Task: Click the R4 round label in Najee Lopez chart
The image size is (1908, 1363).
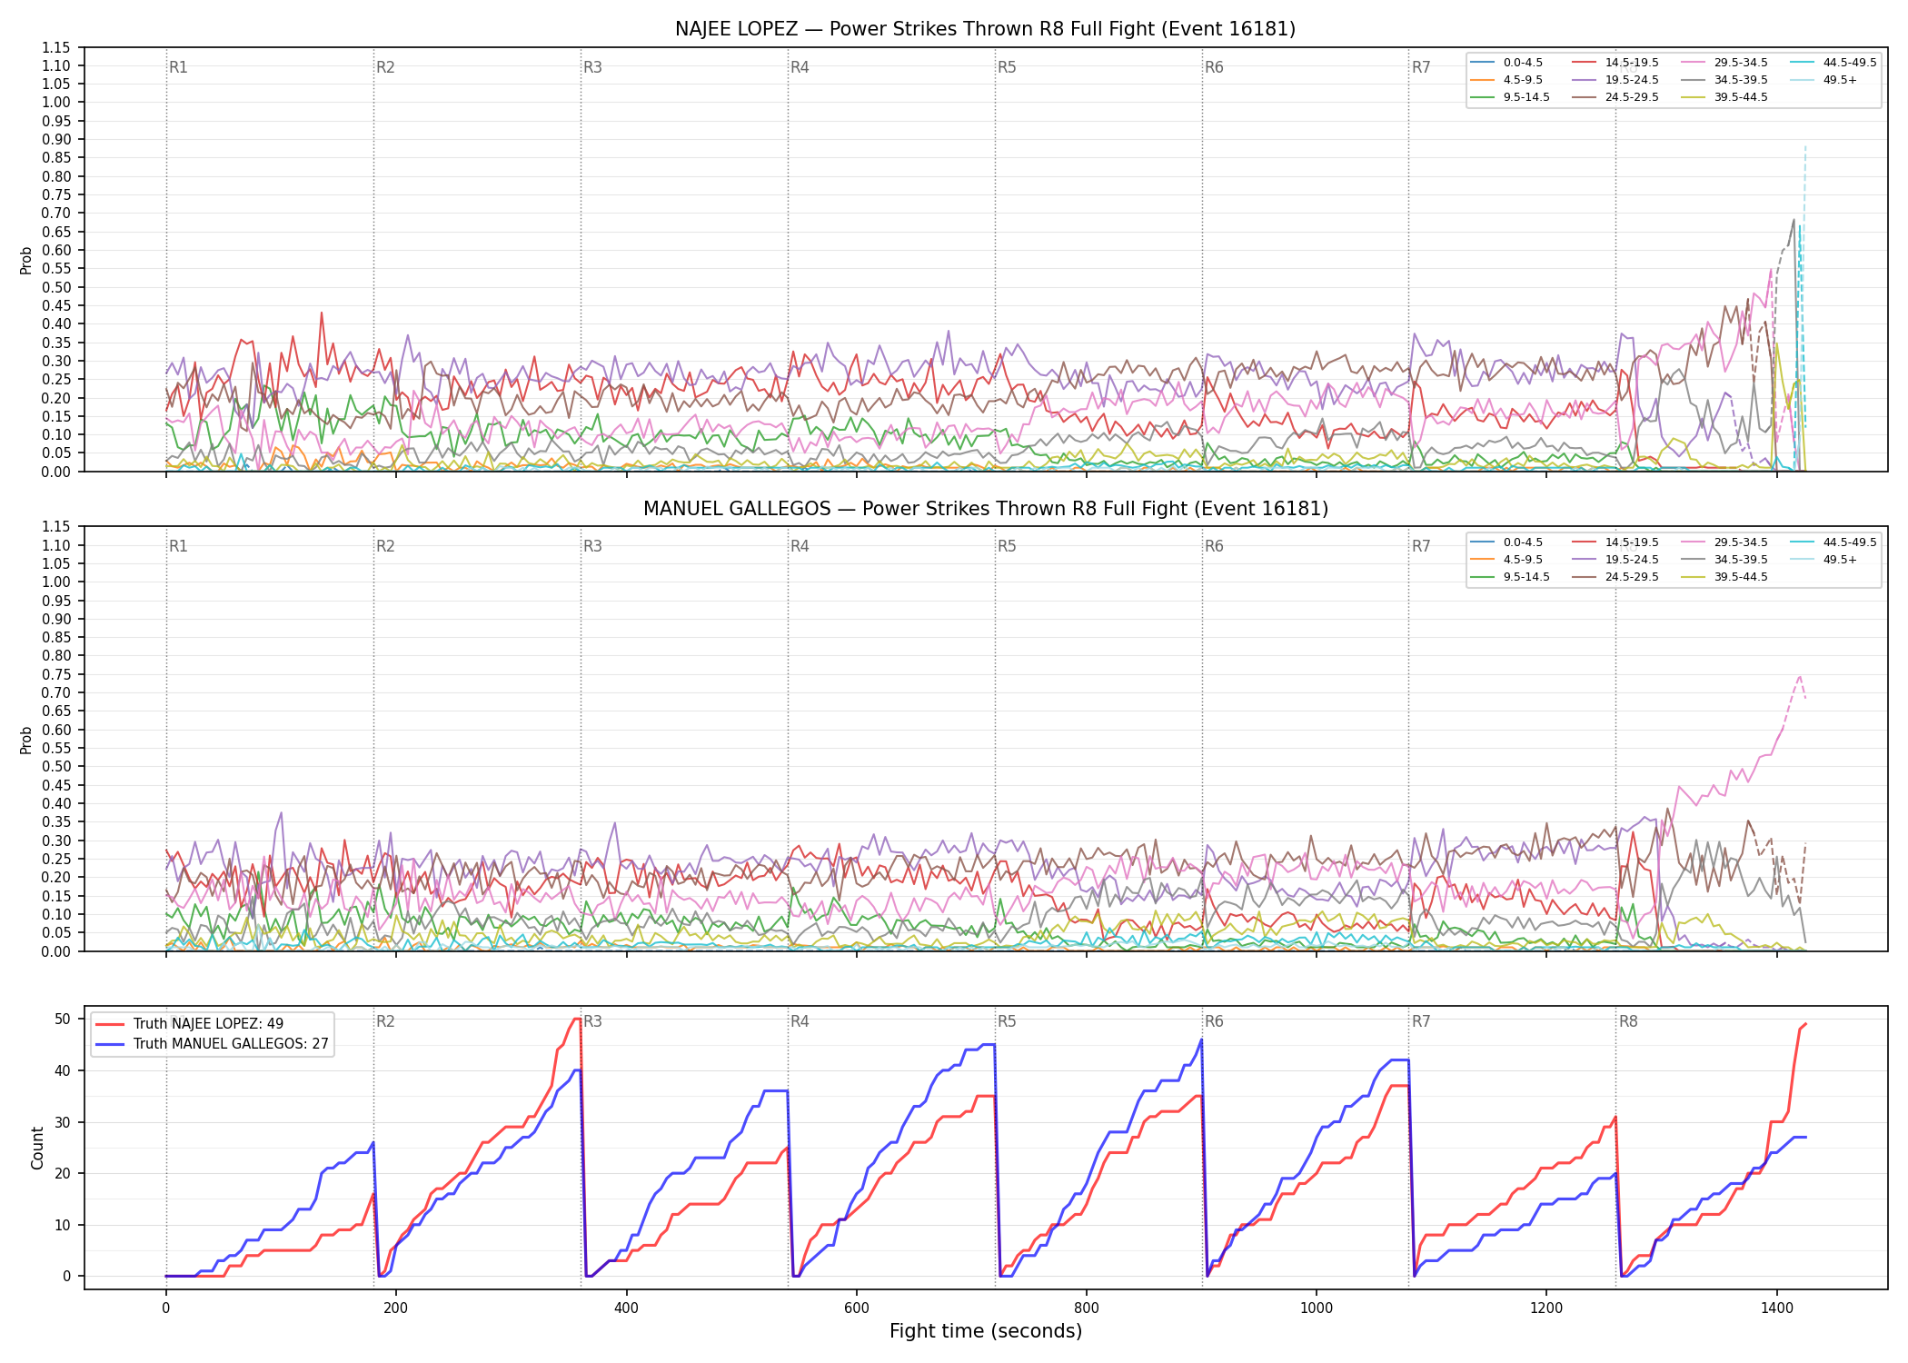Action: pos(800,67)
